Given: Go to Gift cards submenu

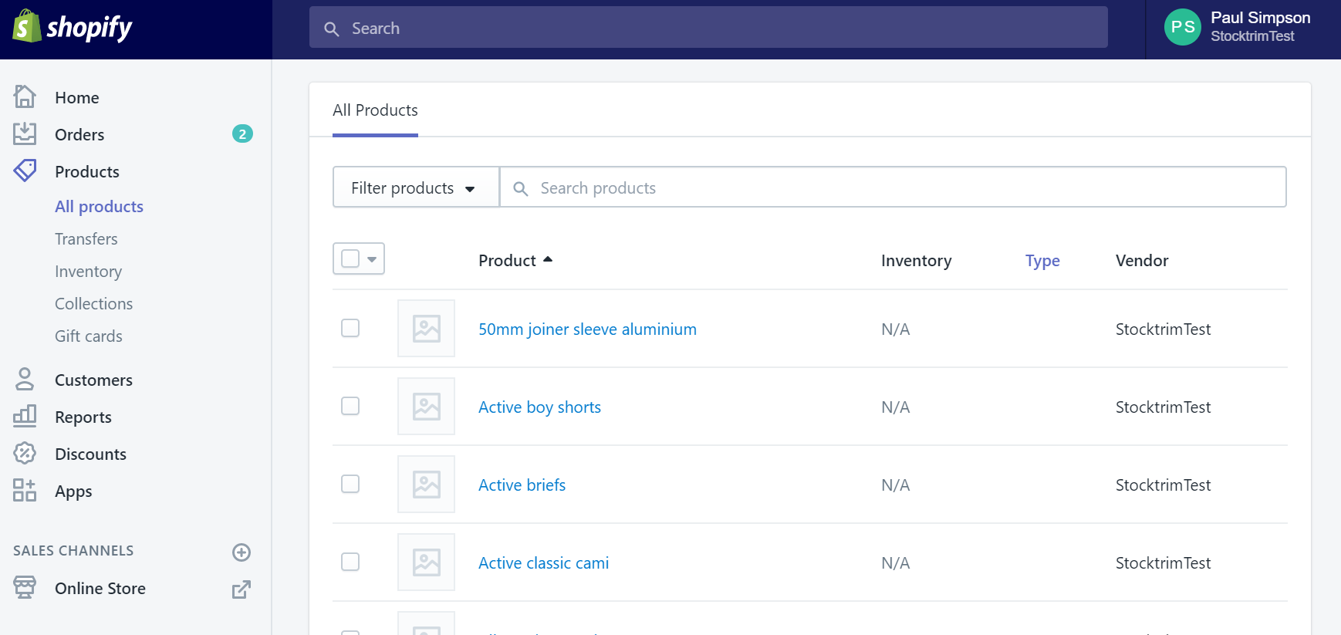Looking at the screenshot, I should pos(89,336).
